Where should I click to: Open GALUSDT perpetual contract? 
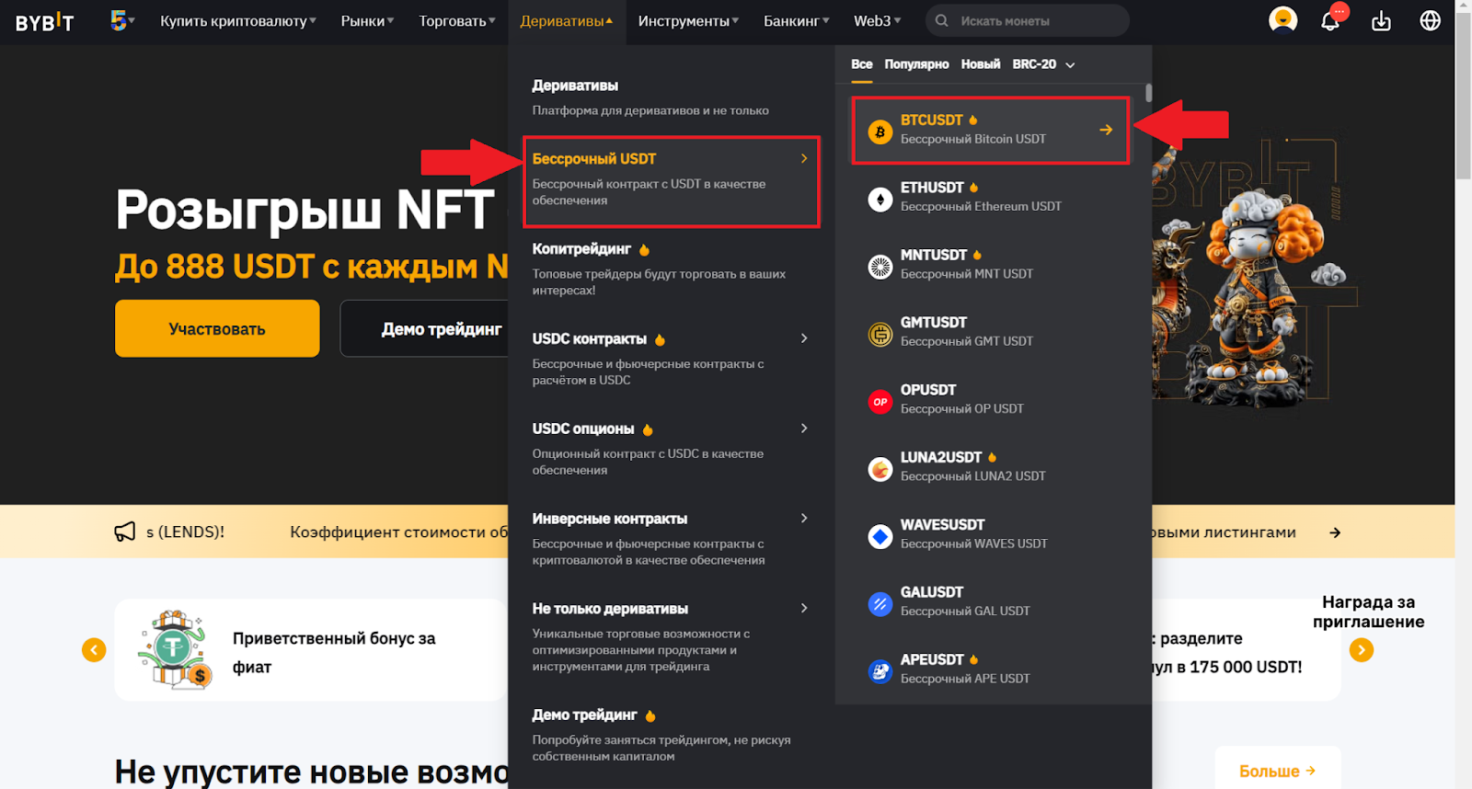[x=990, y=601]
